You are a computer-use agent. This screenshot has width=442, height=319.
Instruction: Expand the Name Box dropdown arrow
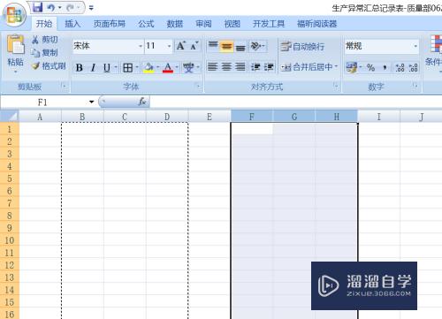(91, 103)
